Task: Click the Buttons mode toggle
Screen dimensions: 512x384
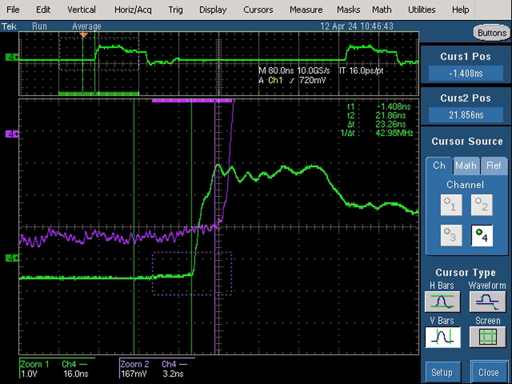Action: tap(492, 33)
